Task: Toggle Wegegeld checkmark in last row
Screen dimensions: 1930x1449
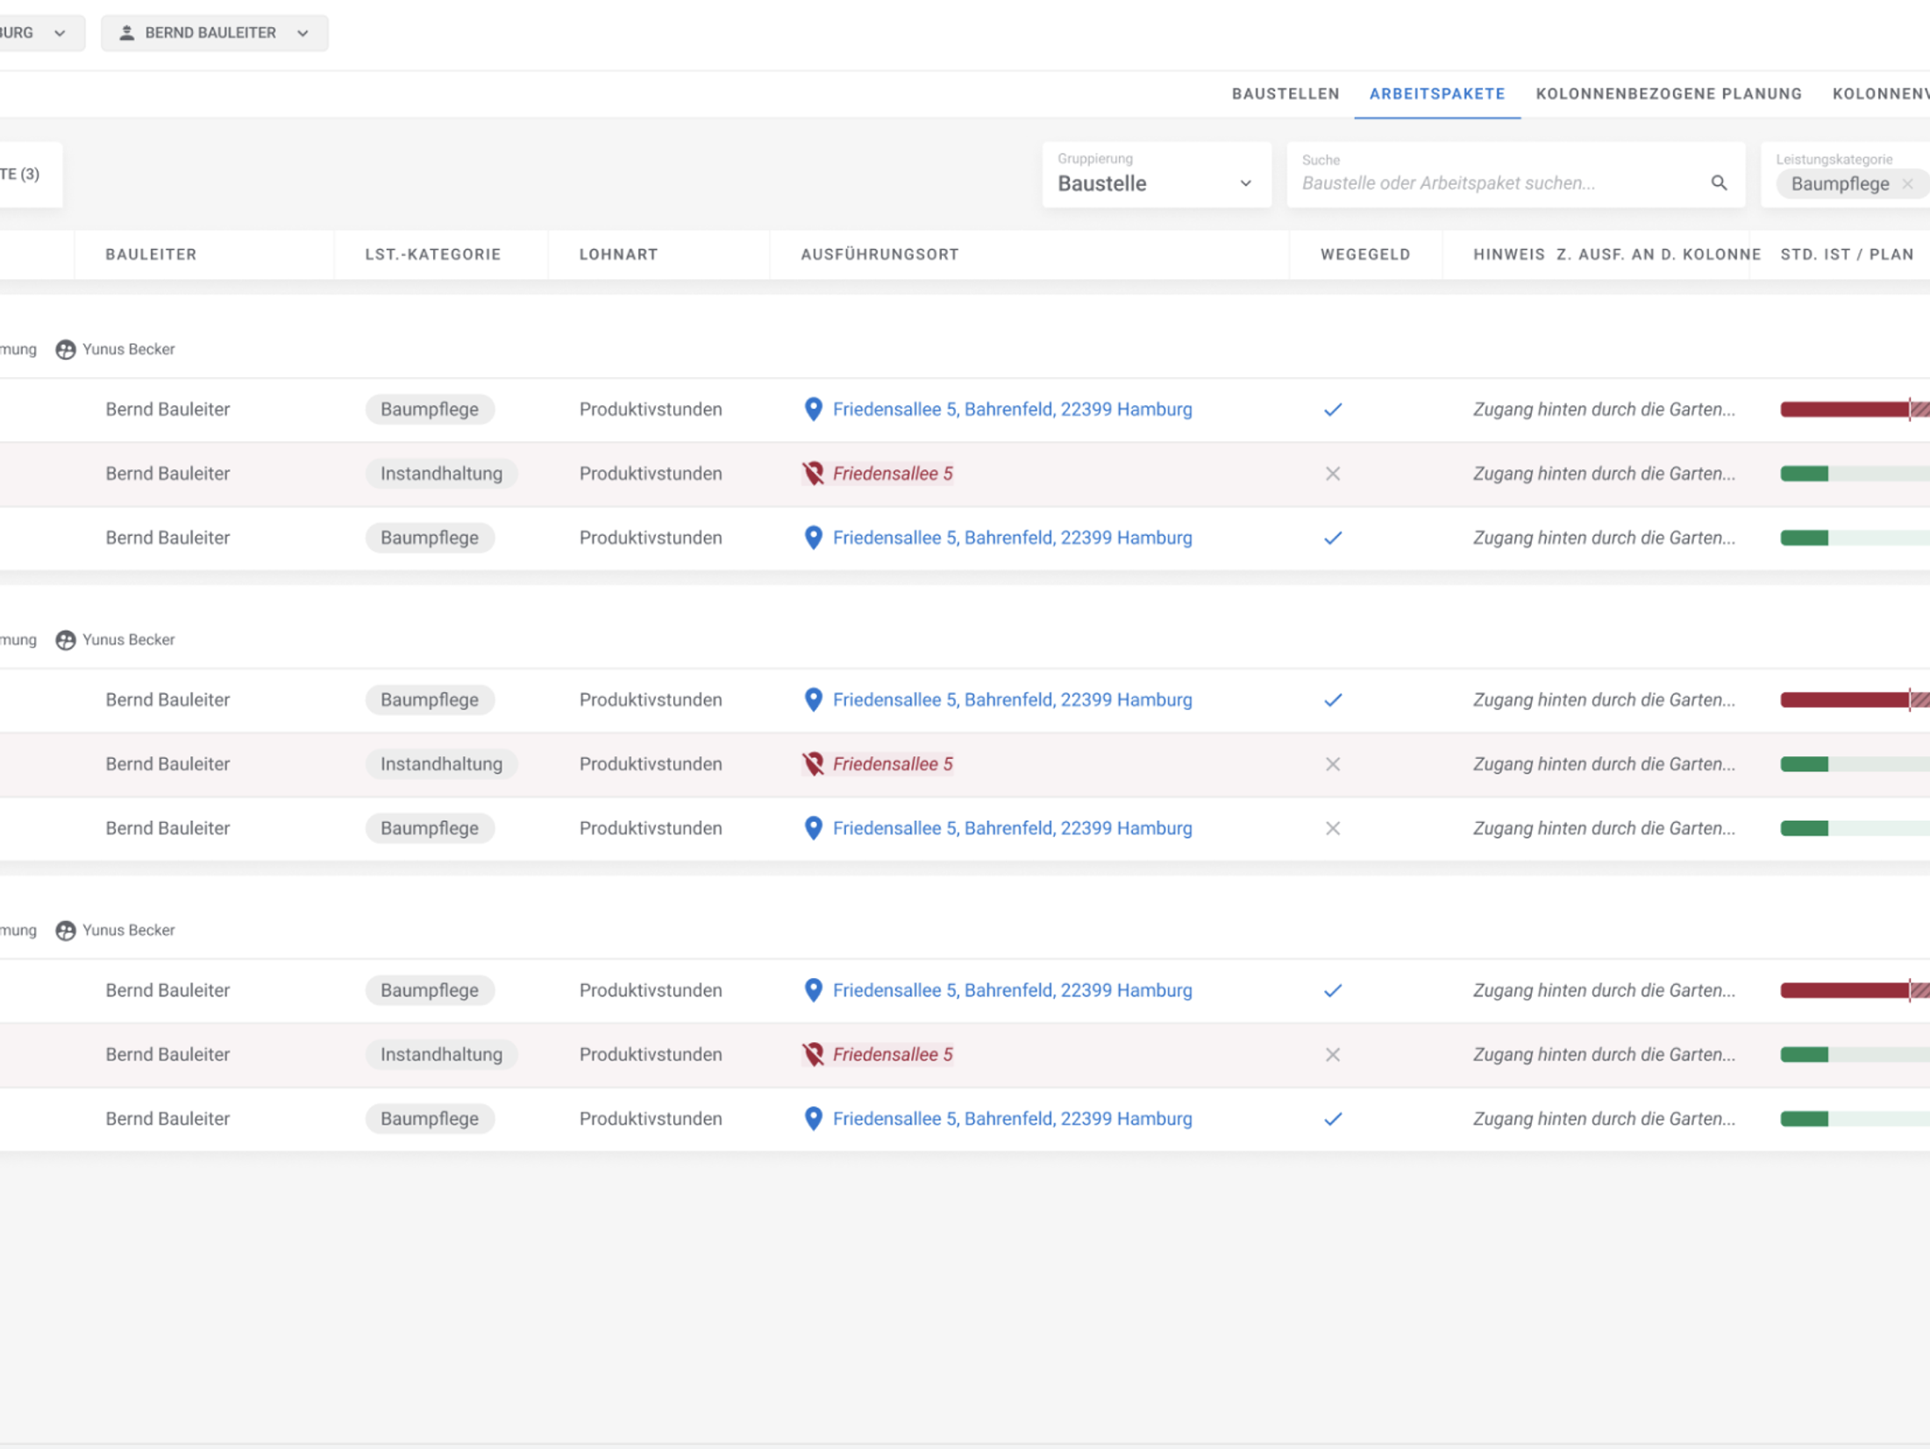Action: [1332, 1118]
